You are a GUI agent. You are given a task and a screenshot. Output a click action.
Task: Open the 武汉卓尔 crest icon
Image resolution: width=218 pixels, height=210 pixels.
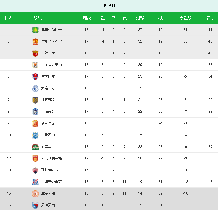[x=35, y=123]
